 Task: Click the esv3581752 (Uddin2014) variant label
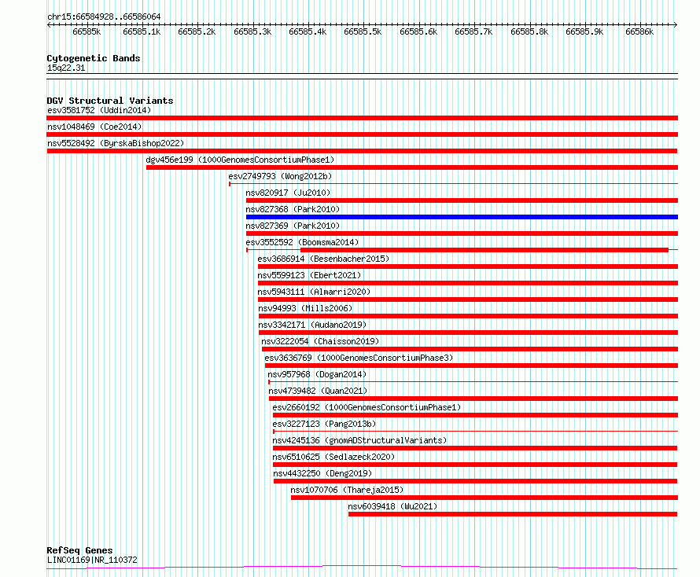[99, 110]
